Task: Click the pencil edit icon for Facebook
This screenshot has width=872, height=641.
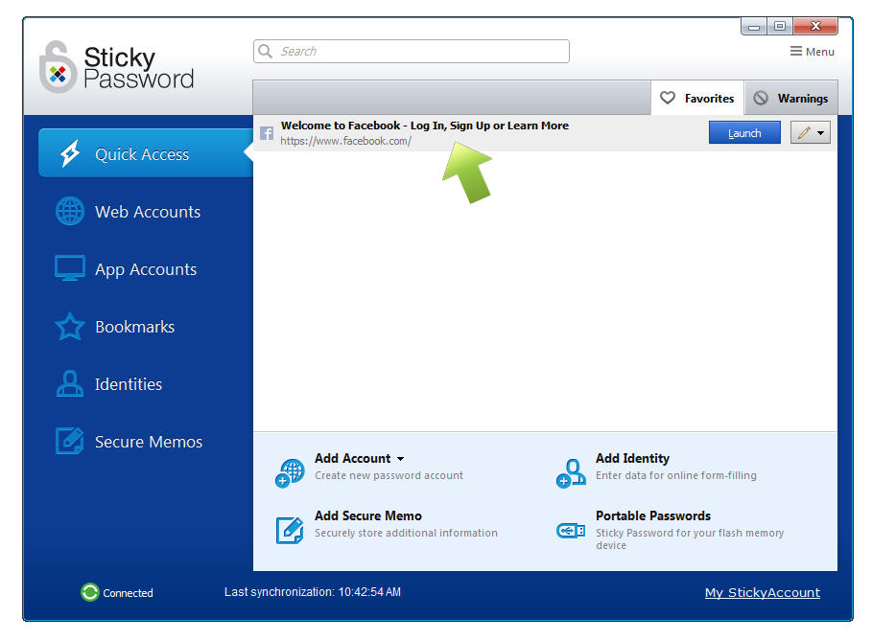Action: tap(804, 133)
